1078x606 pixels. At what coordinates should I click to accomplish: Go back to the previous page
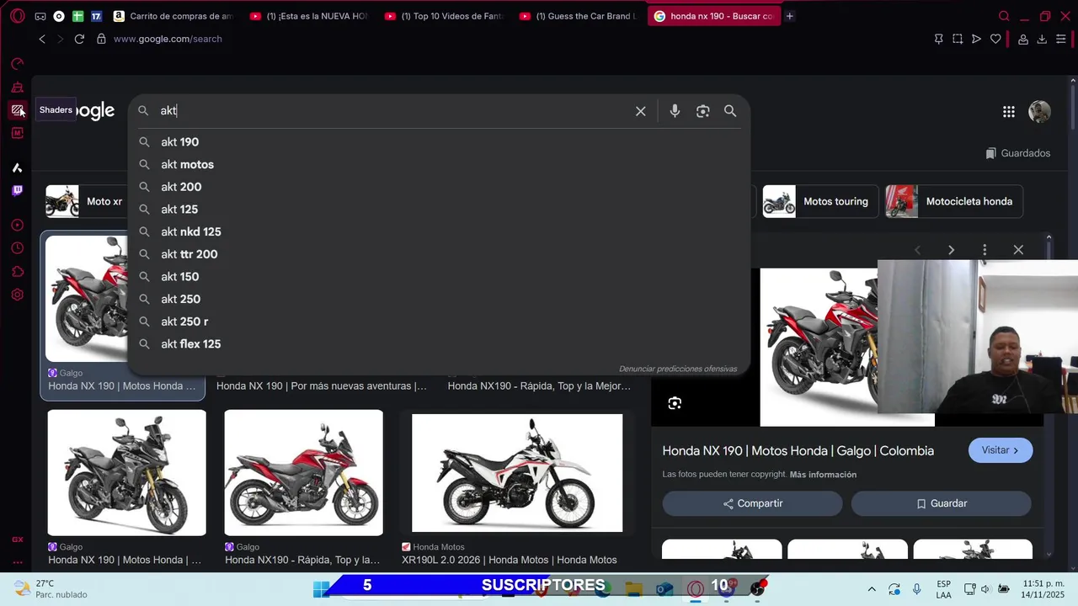click(x=42, y=39)
